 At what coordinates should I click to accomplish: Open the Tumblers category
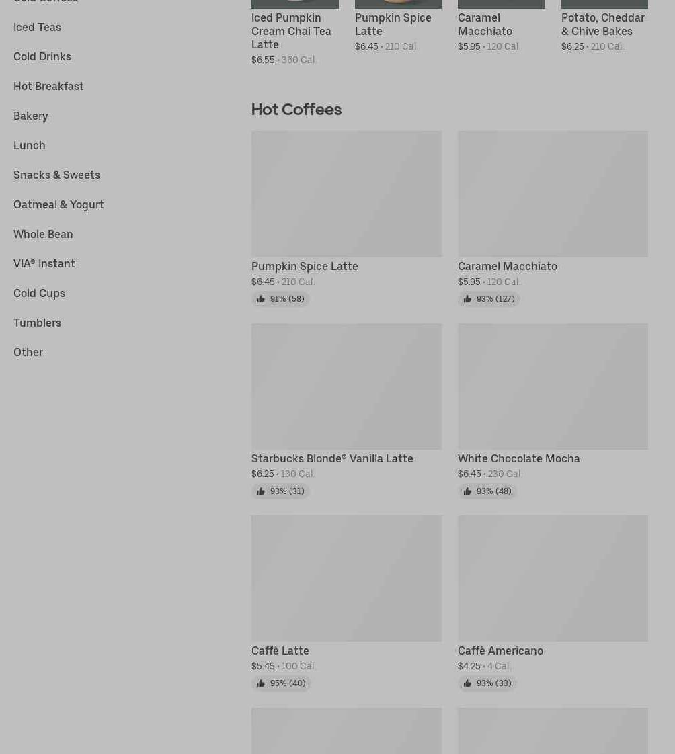tap(37, 323)
